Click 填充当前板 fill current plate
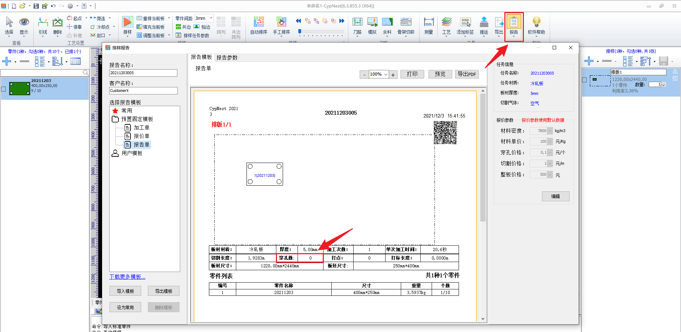This screenshot has height=332, width=681. point(151,27)
